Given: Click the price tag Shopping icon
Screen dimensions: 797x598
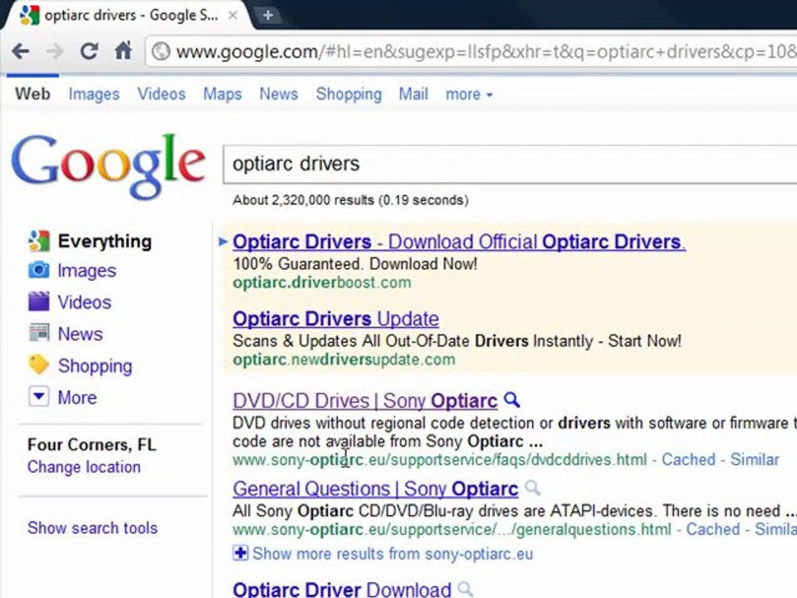Looking at the screenshot, I should pos(39,365).
